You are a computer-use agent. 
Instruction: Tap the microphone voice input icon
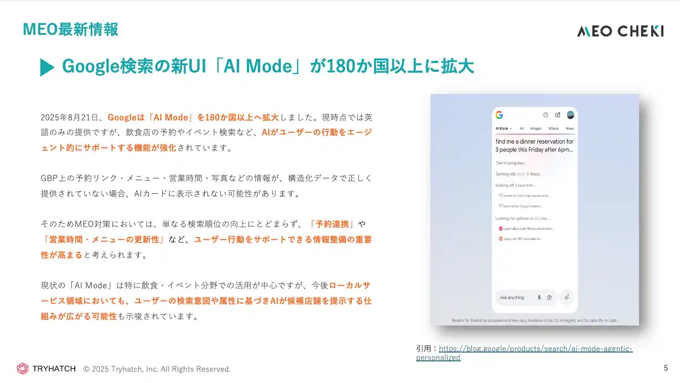point(539,297)
